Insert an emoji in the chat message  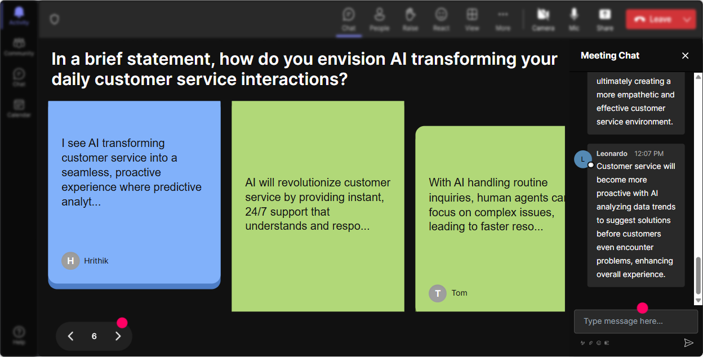599,343
